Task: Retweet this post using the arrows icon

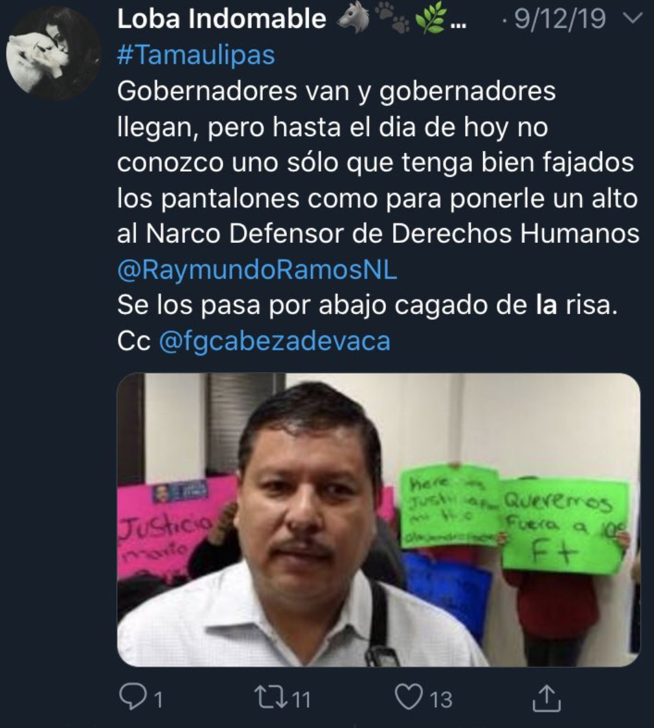Action: (271, 698)
